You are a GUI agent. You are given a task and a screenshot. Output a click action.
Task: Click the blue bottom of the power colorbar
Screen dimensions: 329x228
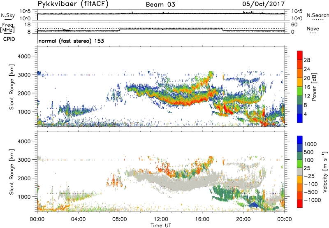[x=300, y=118]
